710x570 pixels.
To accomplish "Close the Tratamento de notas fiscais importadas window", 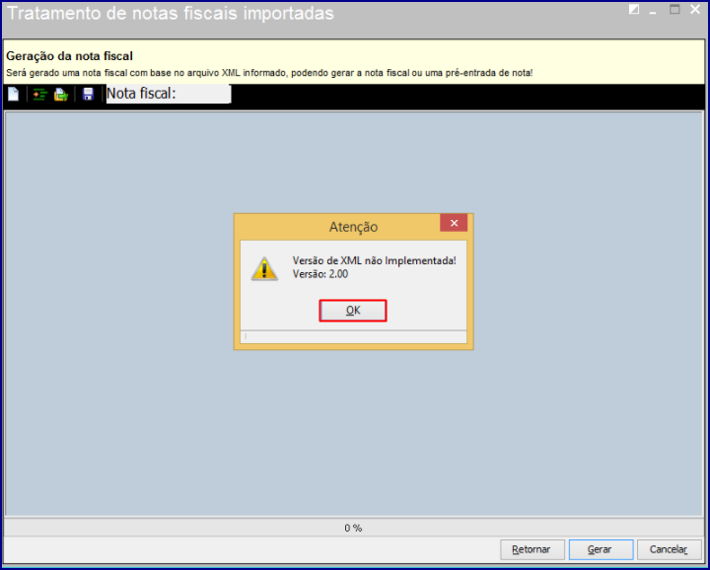I will 695,10.
